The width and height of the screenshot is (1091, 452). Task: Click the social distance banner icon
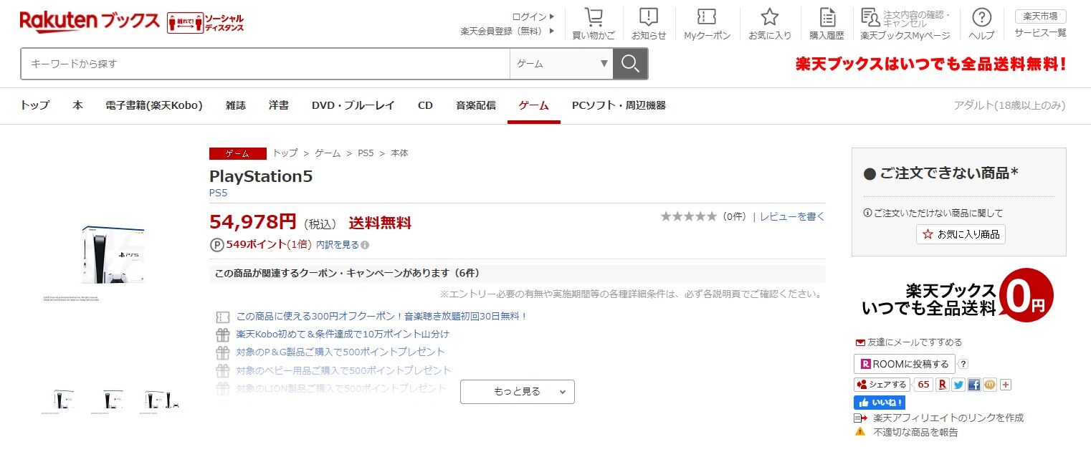pyautogui.click(x=206, y=22)
